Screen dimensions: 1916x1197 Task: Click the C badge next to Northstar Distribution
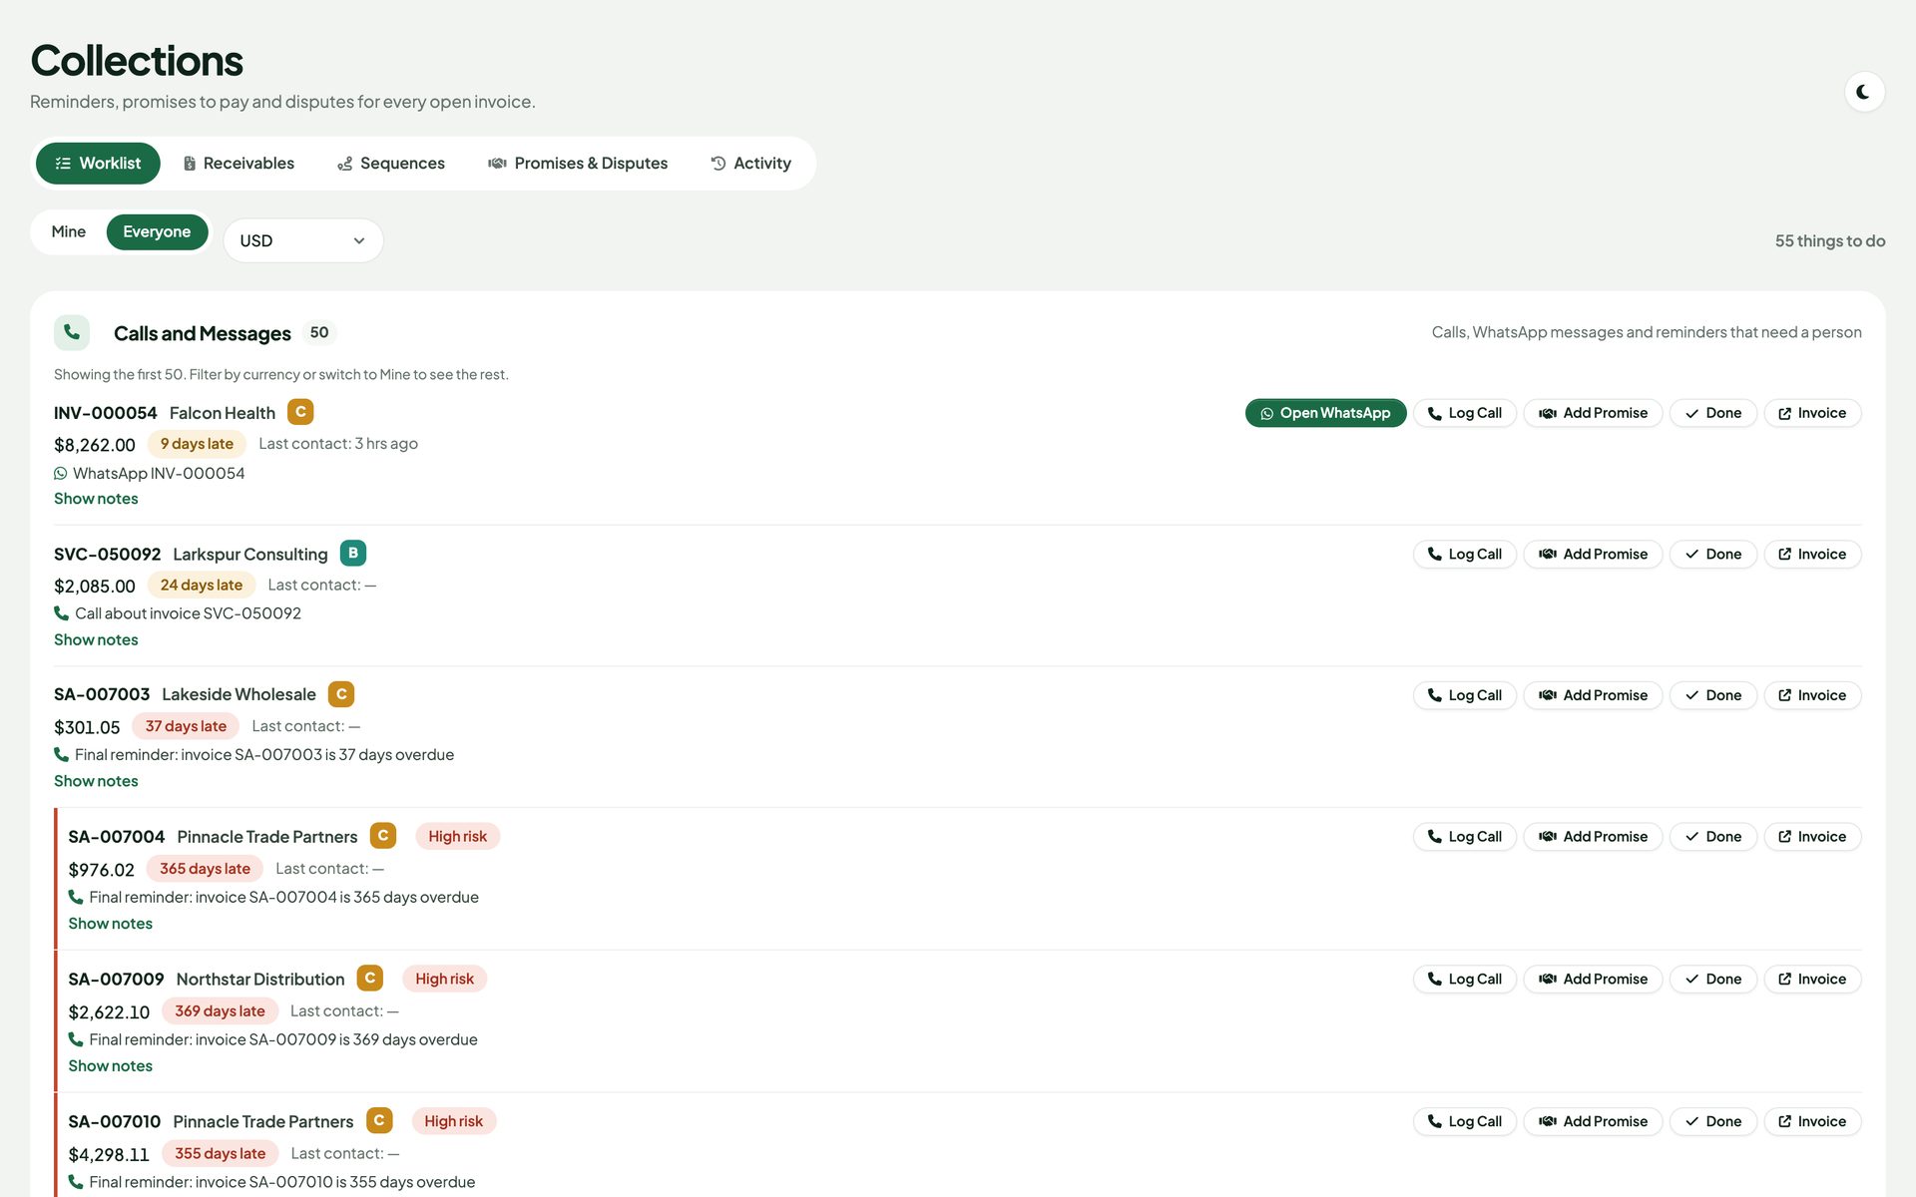click(x=370, y=979)
